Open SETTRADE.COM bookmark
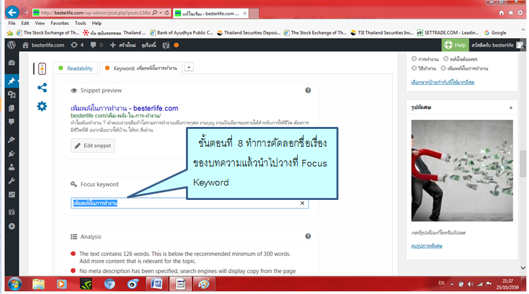529x294 pixels. point(448,33)
